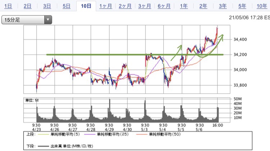270x151 pixels.
Task: Open the 15分足 interval dropdown
Action: 27,20
